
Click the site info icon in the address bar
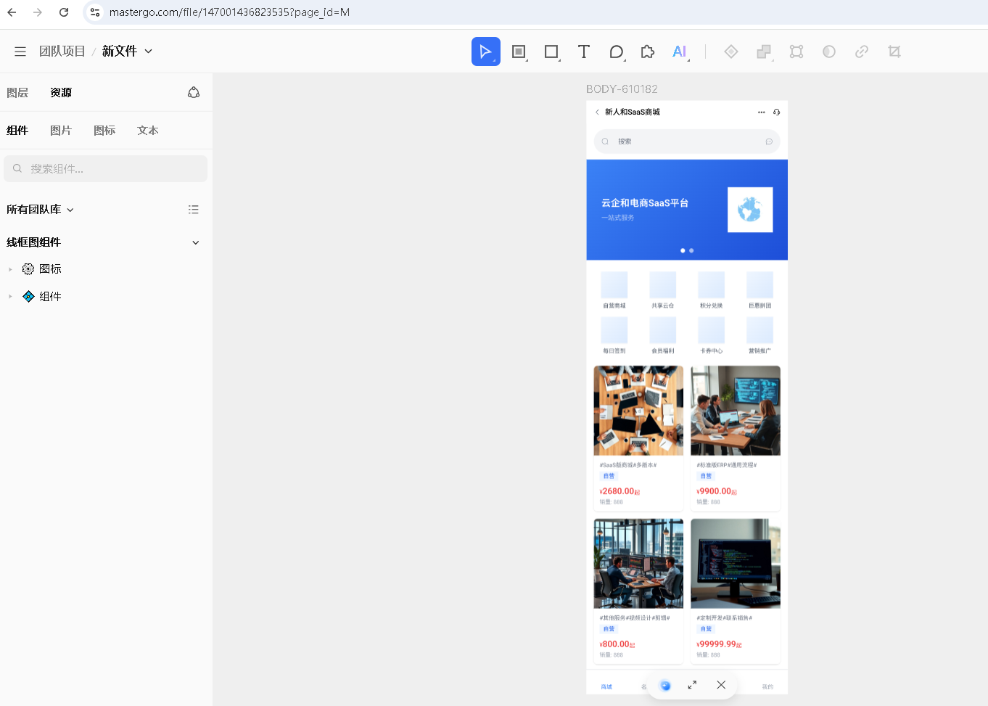(x=95, y=12)
